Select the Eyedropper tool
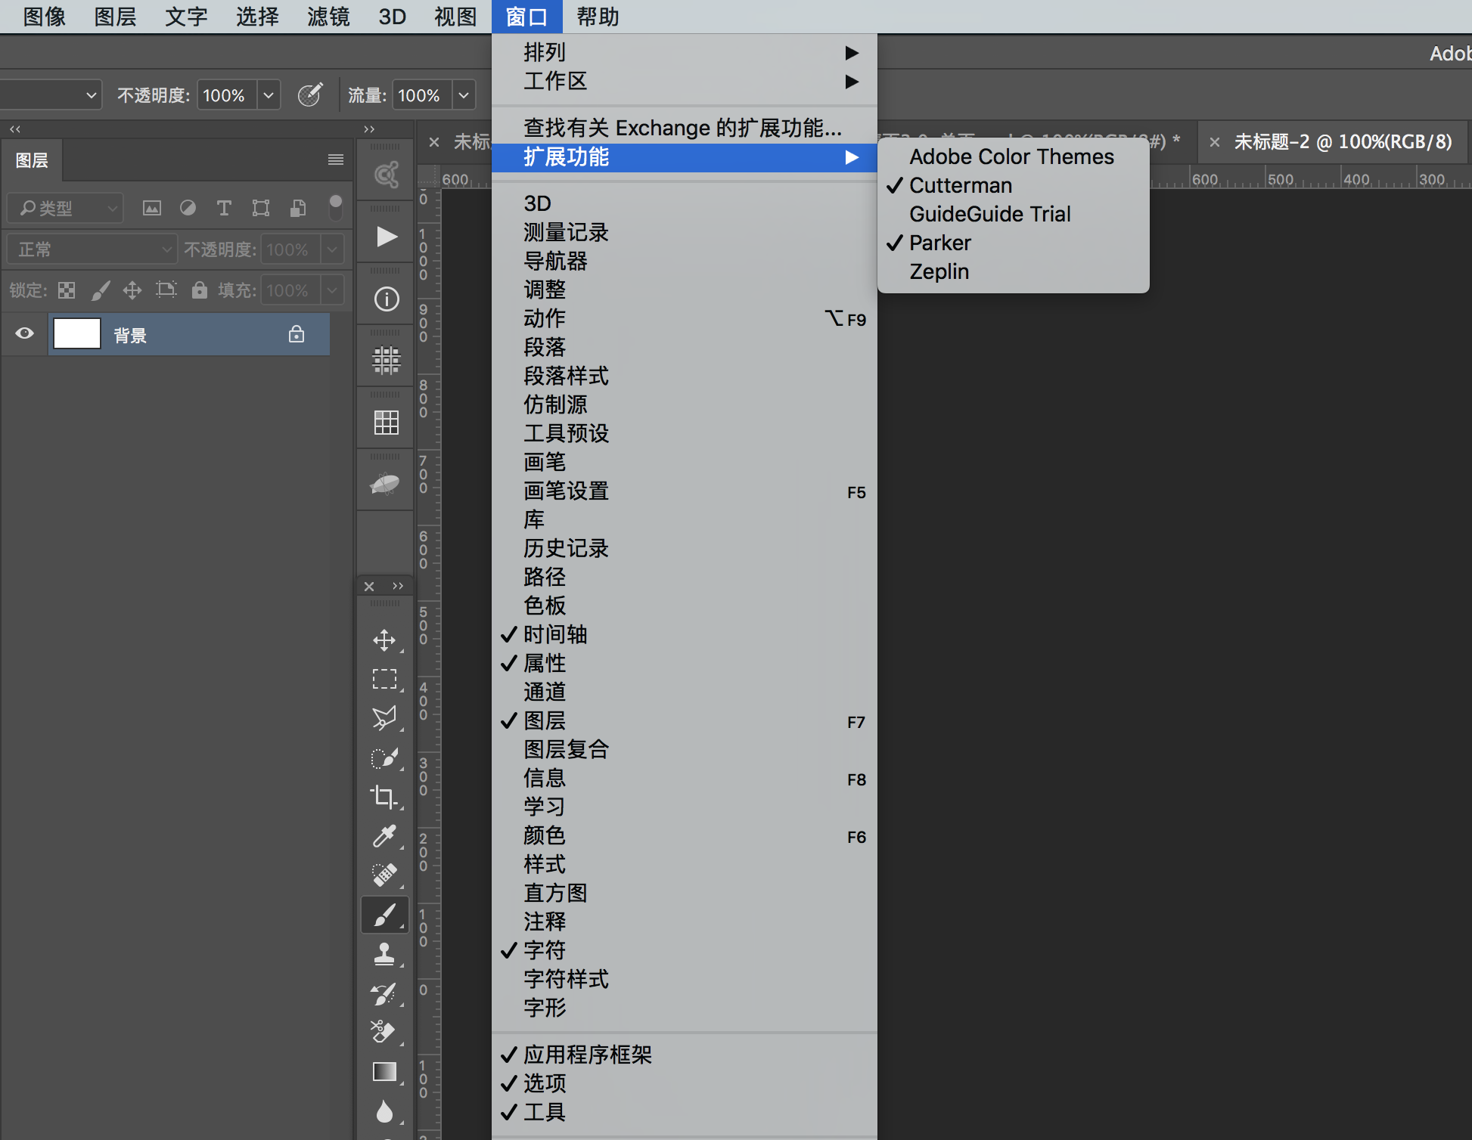This screenshot has width=1472, height=1140. click(385, 837)
